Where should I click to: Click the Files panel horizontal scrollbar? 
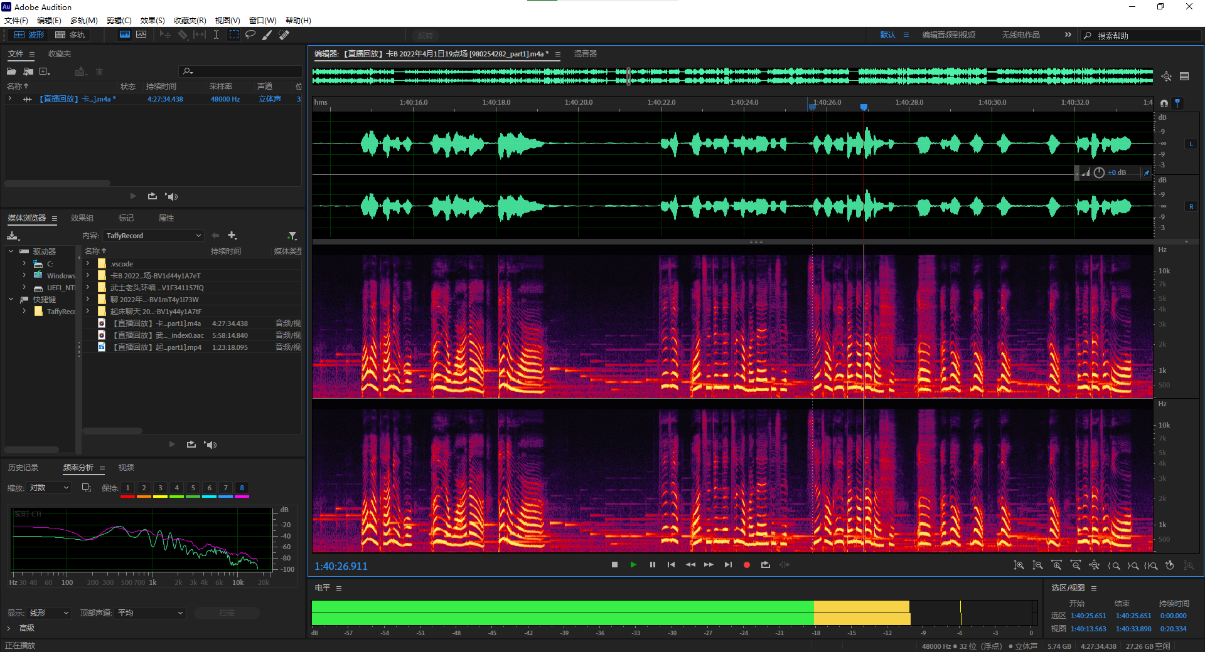(57, 183)
